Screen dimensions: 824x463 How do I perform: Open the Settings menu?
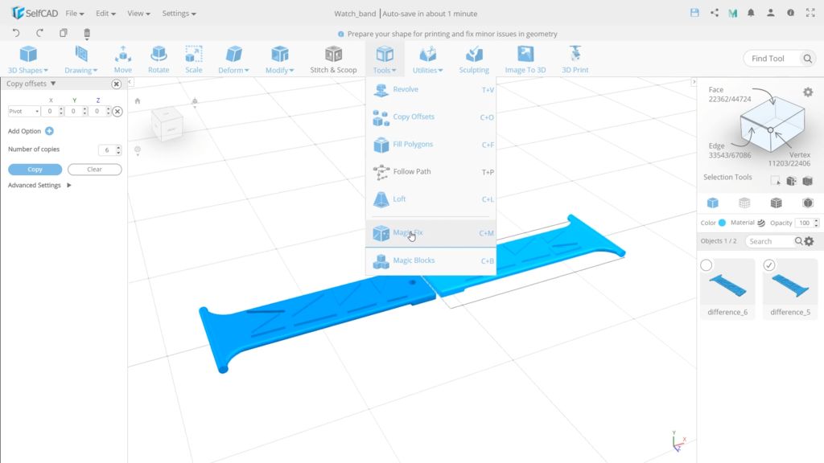179,13
